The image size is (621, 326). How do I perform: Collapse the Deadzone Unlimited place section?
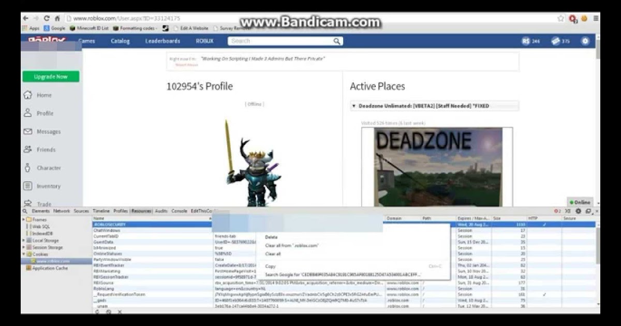coord(354,106)
